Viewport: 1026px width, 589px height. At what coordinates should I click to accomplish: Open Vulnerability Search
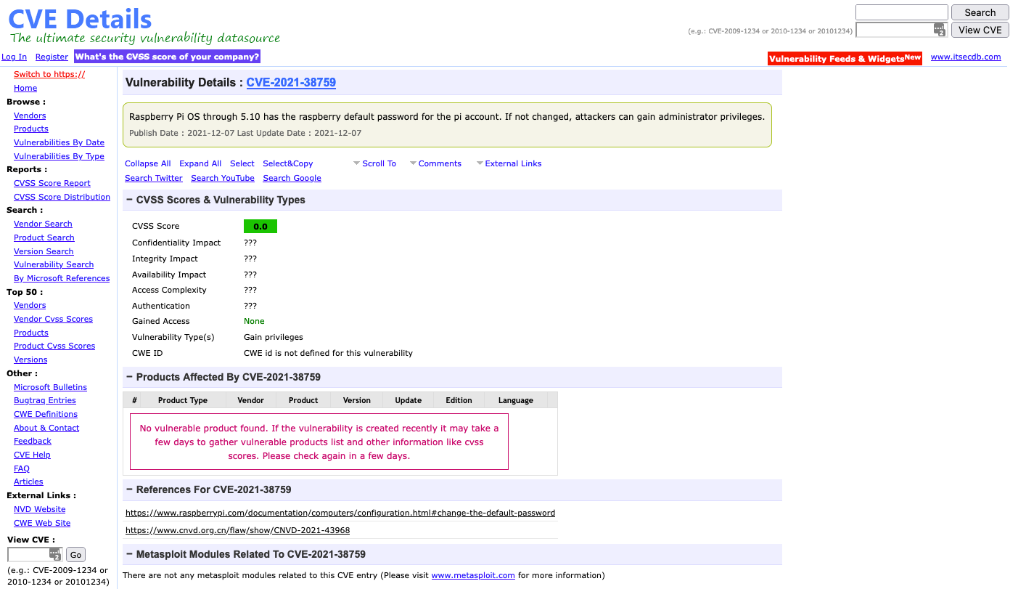click(x=54, y=264)
